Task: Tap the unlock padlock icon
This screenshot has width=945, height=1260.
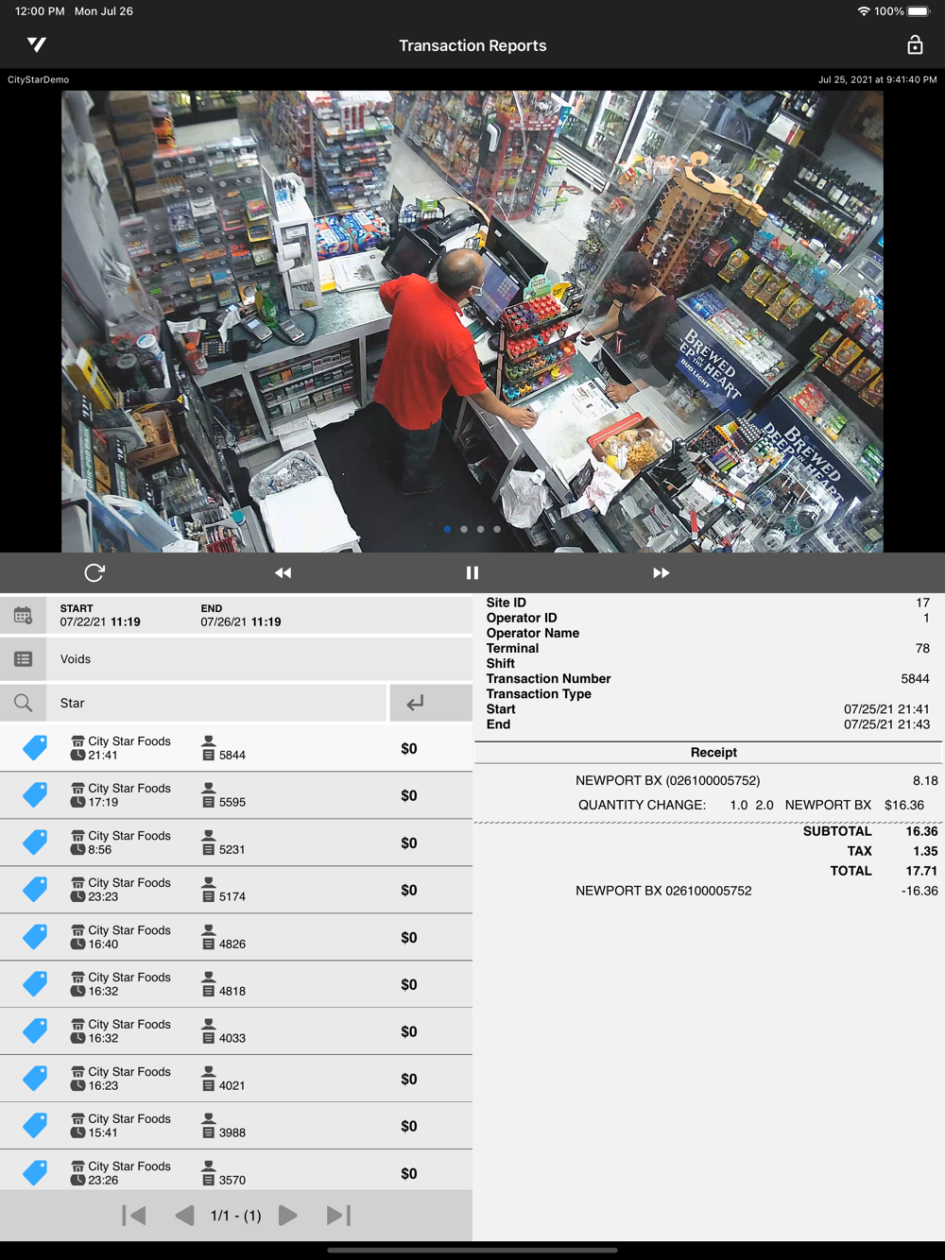Action: [x=915, y=44]
